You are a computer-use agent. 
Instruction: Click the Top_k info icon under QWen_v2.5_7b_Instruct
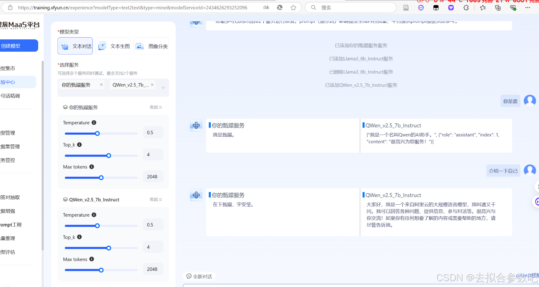tap(79, 237)
